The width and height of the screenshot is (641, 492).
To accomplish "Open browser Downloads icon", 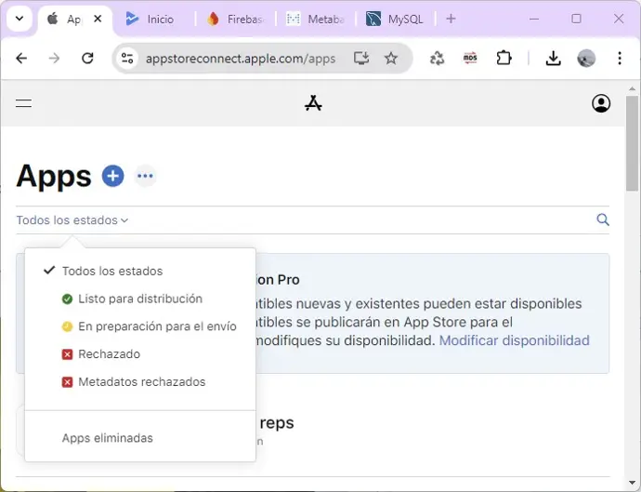I will tap(553, 59).
